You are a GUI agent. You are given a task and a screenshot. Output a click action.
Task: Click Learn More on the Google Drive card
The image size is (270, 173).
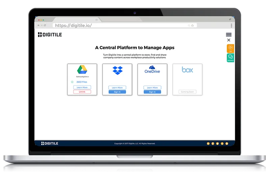click(82, 87)
